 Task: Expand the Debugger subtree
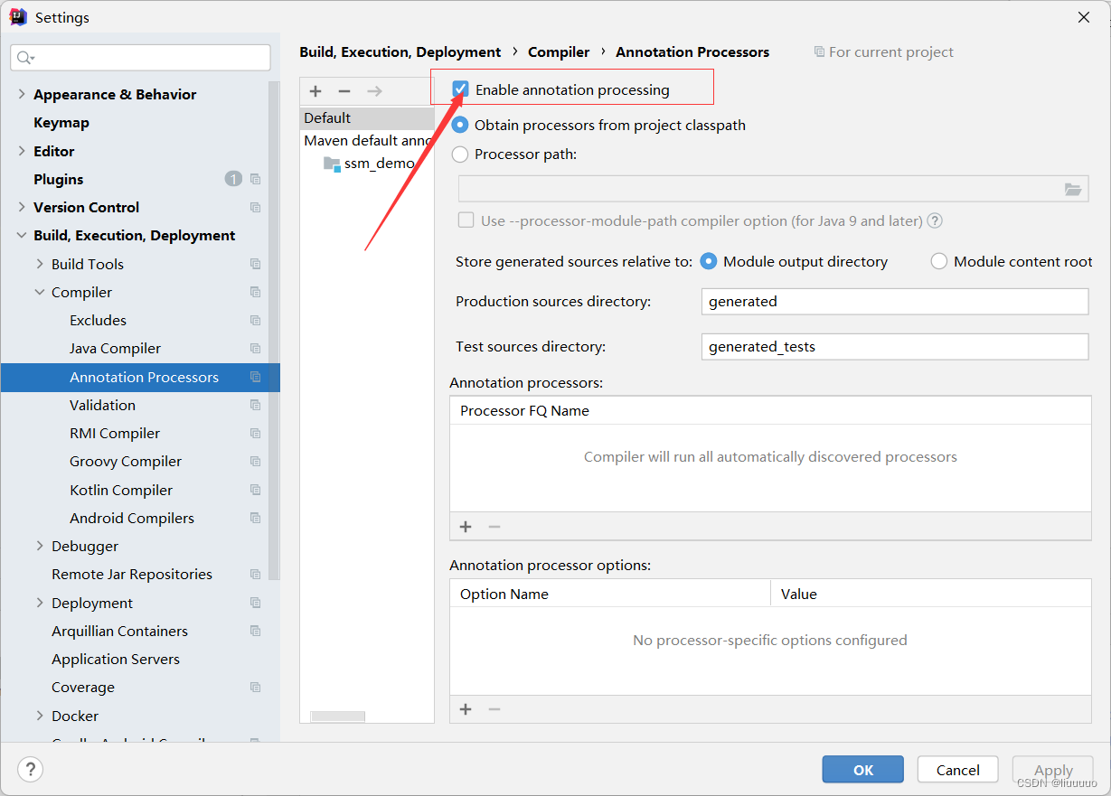[40, 546]
